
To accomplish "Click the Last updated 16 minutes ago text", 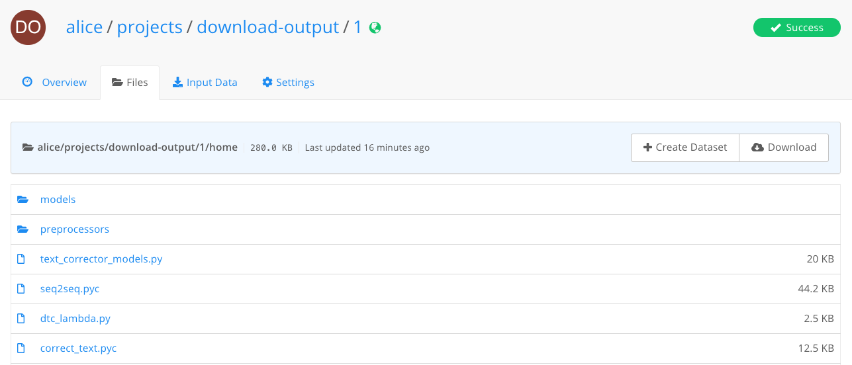I will pyautogui.click(x=367, y=147).
